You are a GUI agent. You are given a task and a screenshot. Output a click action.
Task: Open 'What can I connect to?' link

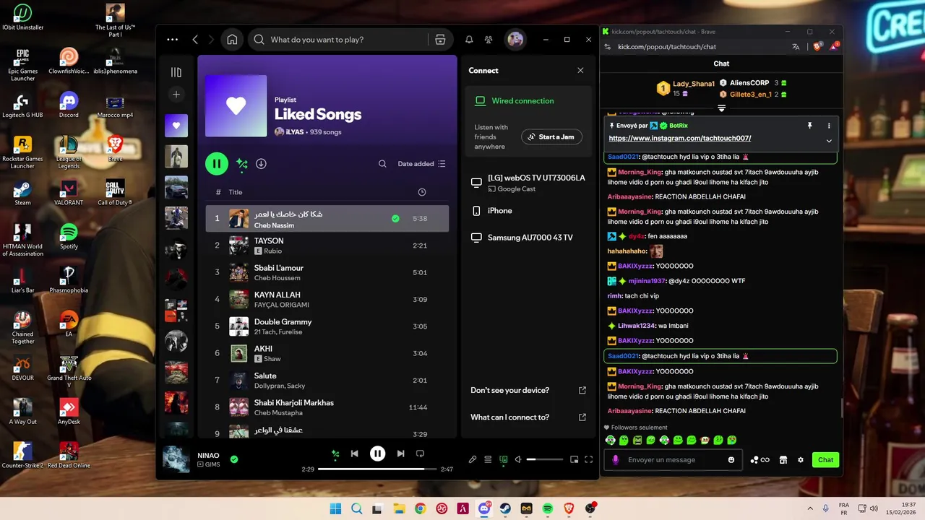tap(528, 417)
